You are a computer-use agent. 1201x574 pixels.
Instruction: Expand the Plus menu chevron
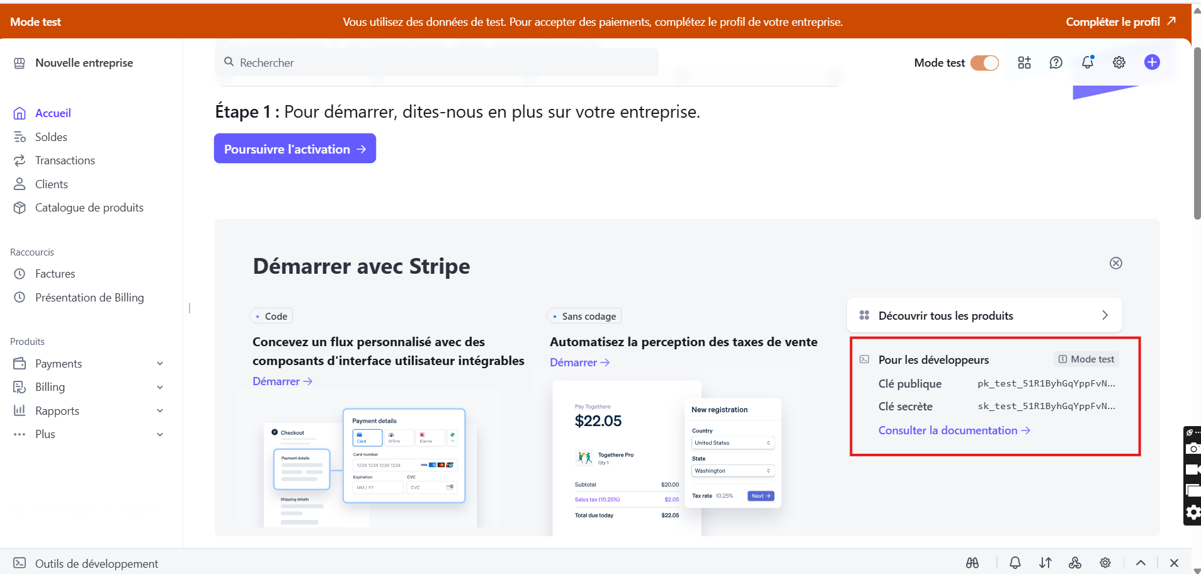[160, 434]
